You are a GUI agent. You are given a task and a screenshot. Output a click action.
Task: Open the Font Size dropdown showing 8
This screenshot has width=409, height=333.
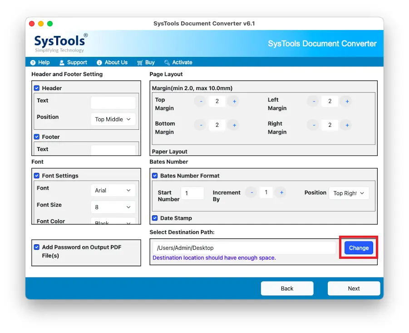tap(113, 207)
